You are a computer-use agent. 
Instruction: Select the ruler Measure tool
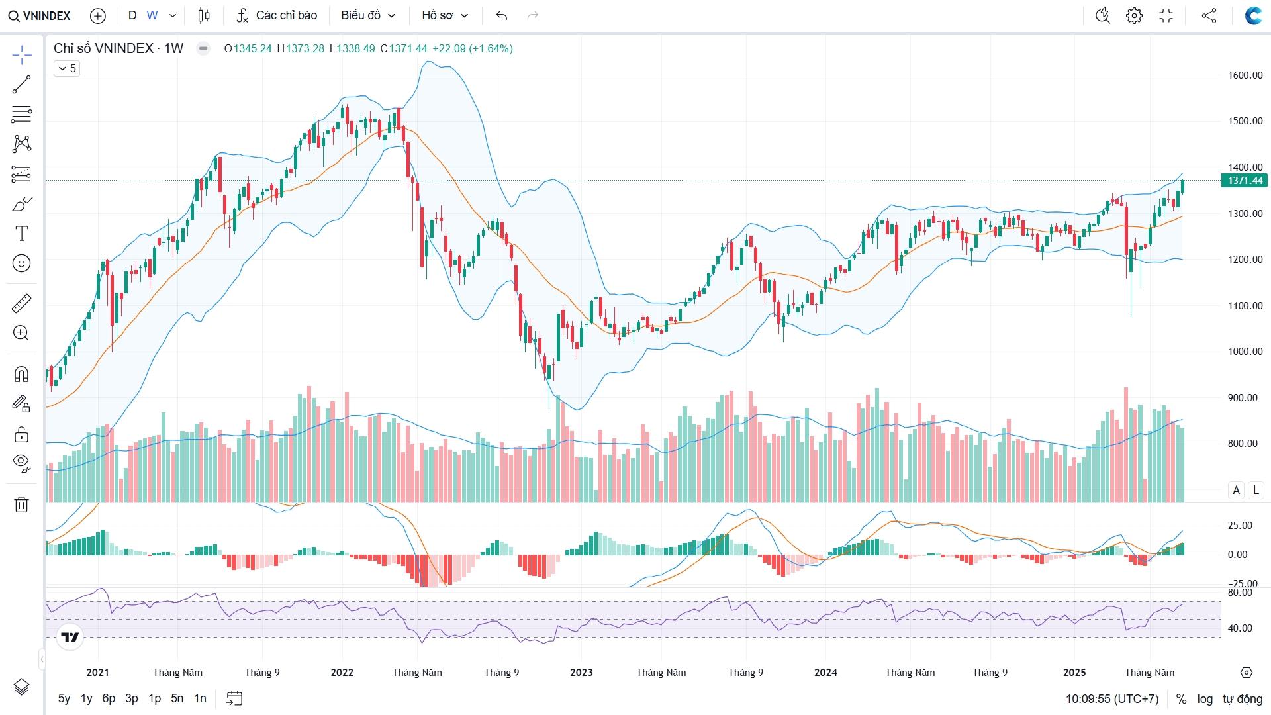coord(21,304)
